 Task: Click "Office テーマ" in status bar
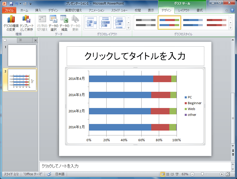[33, 174]
